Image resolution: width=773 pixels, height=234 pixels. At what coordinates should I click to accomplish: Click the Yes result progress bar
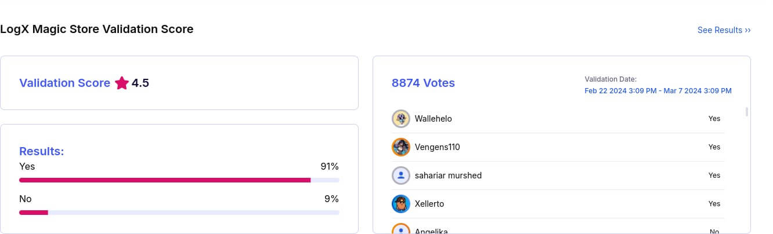click(x=179, y=180)
